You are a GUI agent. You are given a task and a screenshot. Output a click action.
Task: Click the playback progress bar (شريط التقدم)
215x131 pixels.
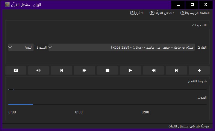click(x=107, y=90)
